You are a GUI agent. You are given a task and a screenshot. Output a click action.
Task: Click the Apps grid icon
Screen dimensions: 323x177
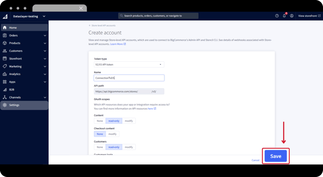tap(5, 82)
